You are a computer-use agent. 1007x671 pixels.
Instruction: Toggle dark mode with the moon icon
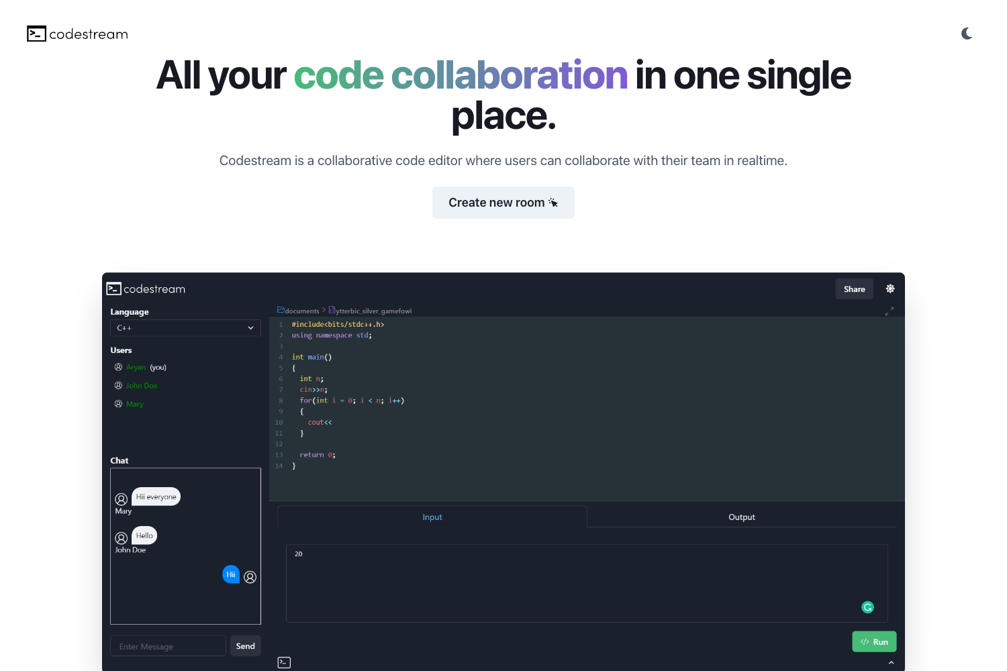point(967,33)
